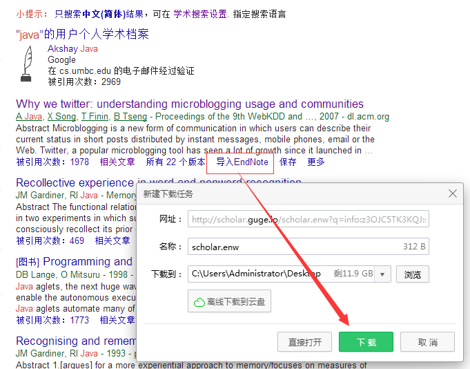Screen dimensions: 470x369
Task: Open 所有 22 个版本 link
Action: coord(176,162)
